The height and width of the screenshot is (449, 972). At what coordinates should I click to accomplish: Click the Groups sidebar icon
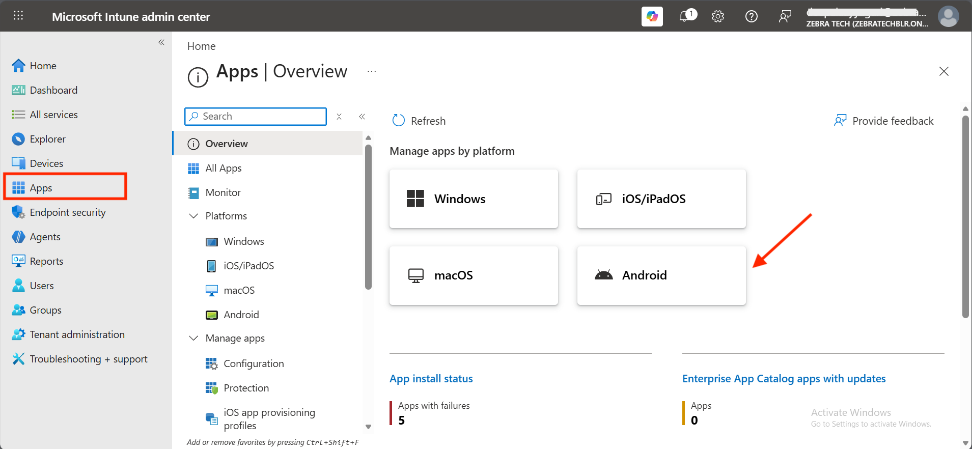pyautogui.click(x=18, y=310)
